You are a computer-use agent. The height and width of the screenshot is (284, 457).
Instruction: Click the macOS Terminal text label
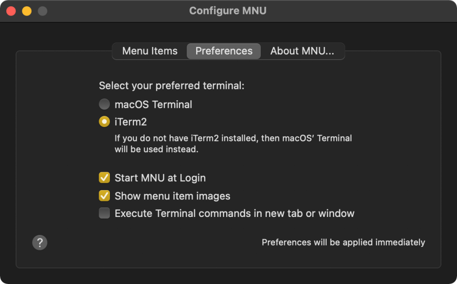154,104
